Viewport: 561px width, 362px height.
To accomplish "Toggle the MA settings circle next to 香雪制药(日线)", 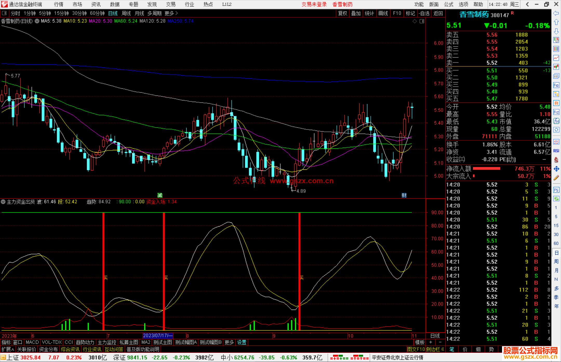I will [37, 21].
